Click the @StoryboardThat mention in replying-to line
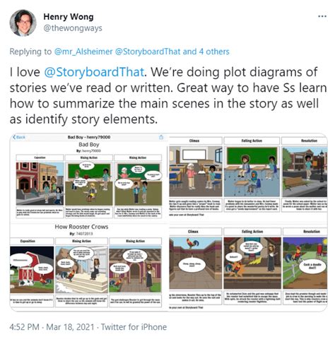The height and width of the screenshot is (344, 335). [148, 52]
